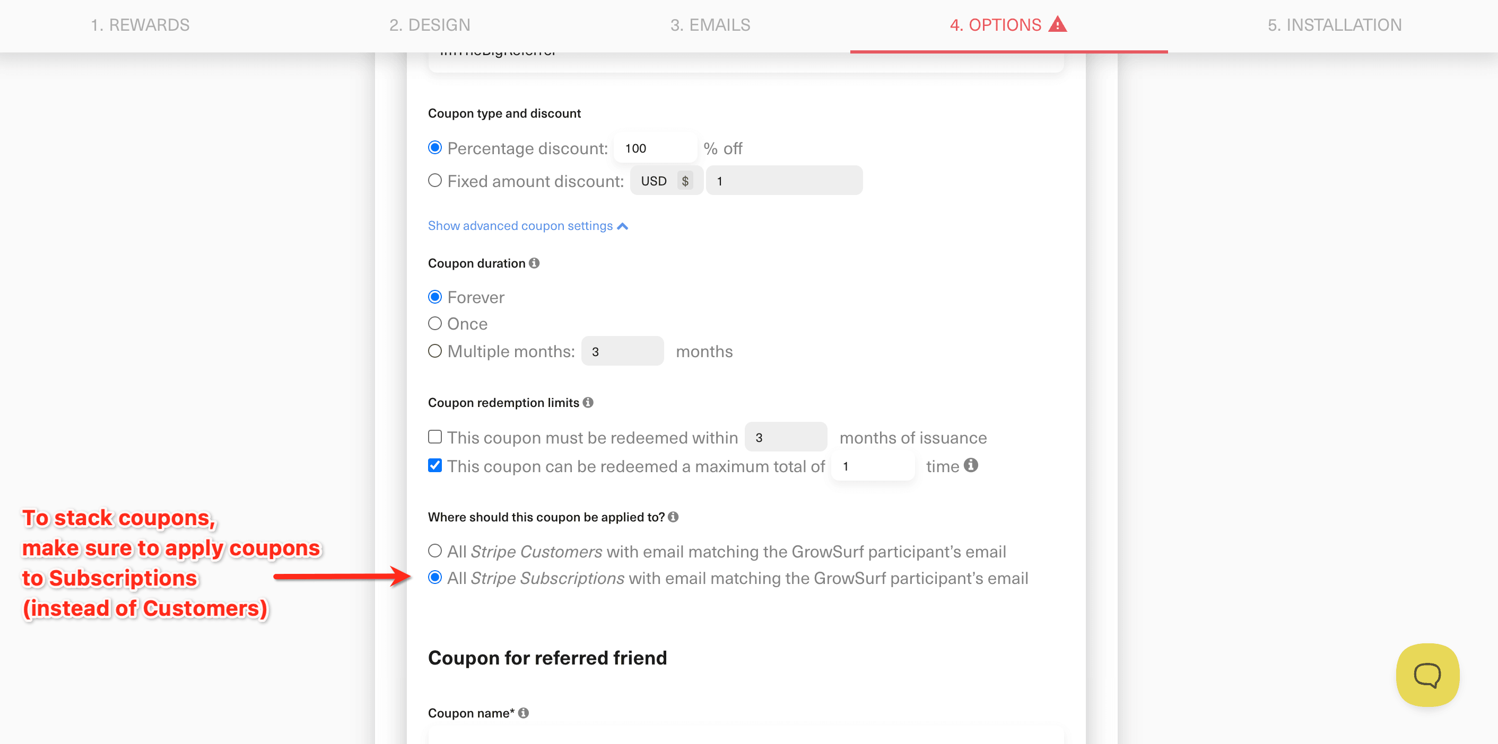Open the chat support bubble
1498x744 pixels.
click(1427, 675)
